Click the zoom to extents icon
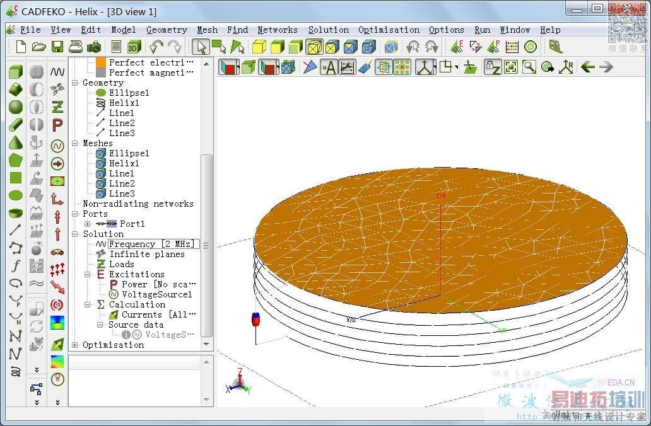The image size is (651, 426). 511,67
